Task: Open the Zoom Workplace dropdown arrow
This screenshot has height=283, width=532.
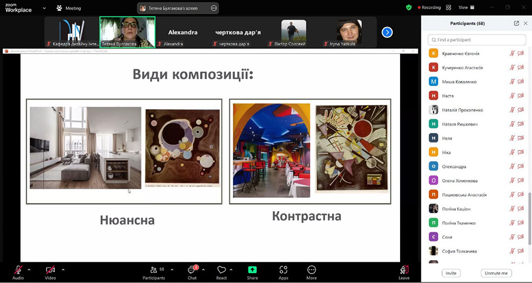Action: (44, 8)
